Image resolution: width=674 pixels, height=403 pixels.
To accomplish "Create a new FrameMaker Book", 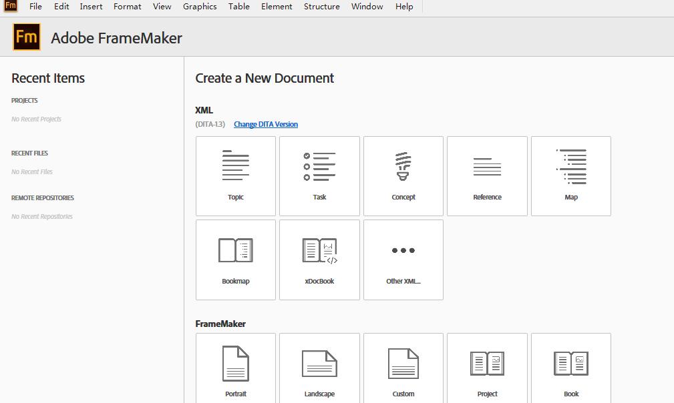I will point(571,368).
